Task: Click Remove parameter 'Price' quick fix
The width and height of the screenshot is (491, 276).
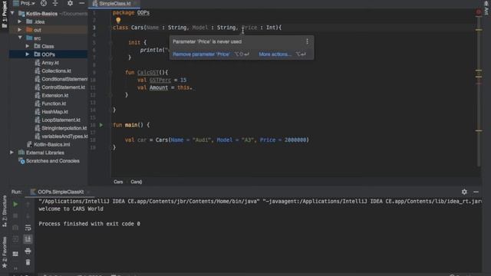Action: pos(201,54)
